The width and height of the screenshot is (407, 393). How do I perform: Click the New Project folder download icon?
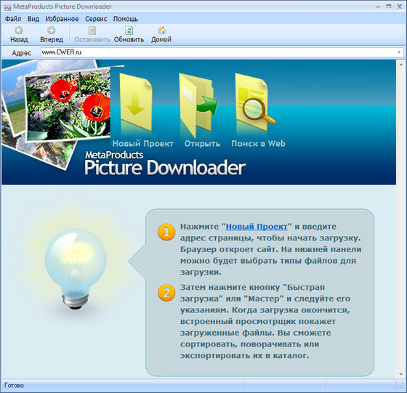click(136, 102)
